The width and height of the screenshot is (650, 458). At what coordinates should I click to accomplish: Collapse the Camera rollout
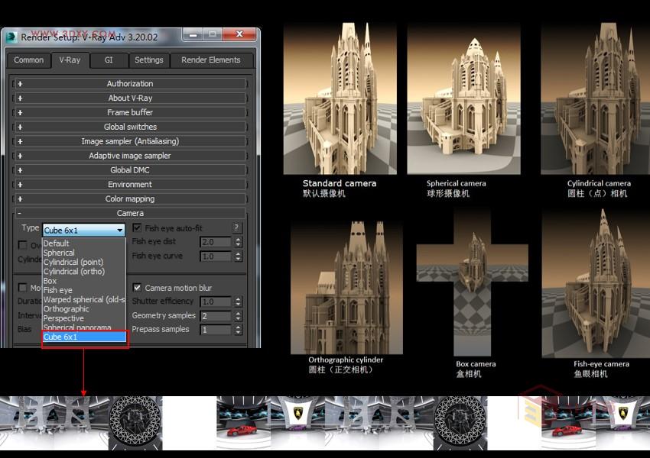[x=130, y=213]
